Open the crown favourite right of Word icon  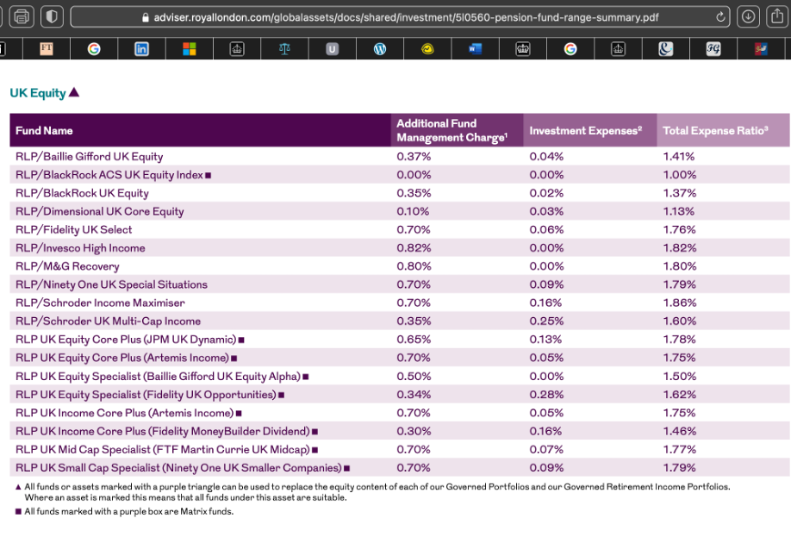(x=523, y=49)
